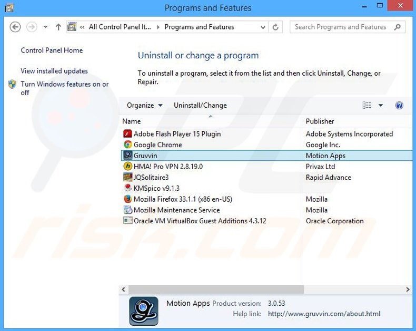Expand the hidden breadcrumb chevrons
Screen dimensions: 416x331
point(82,27)
